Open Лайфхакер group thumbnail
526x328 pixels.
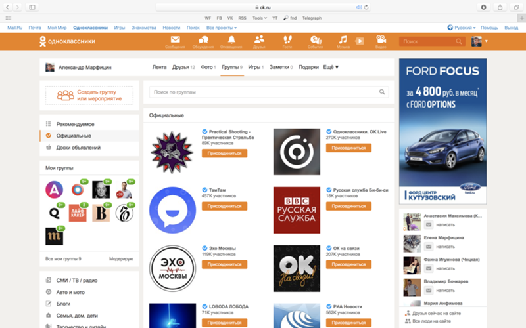[x=78, y=213]
